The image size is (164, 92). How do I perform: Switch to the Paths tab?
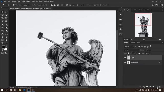[x=139, y=43]
